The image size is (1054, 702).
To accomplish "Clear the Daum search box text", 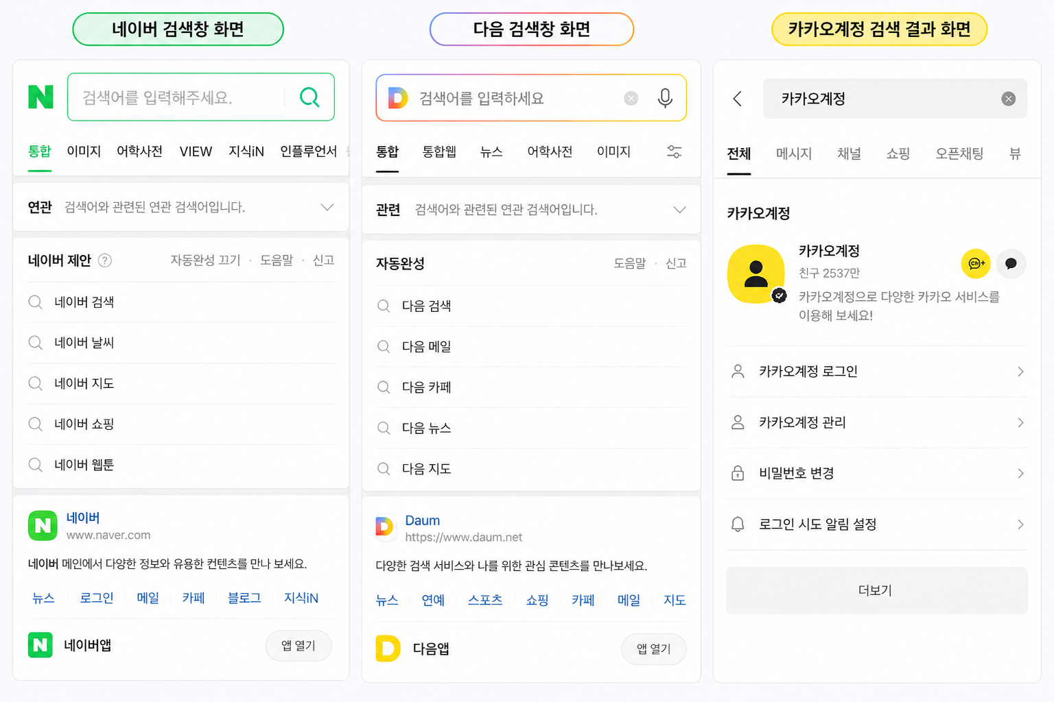I will pyautogui.click(x=631, y=98).
